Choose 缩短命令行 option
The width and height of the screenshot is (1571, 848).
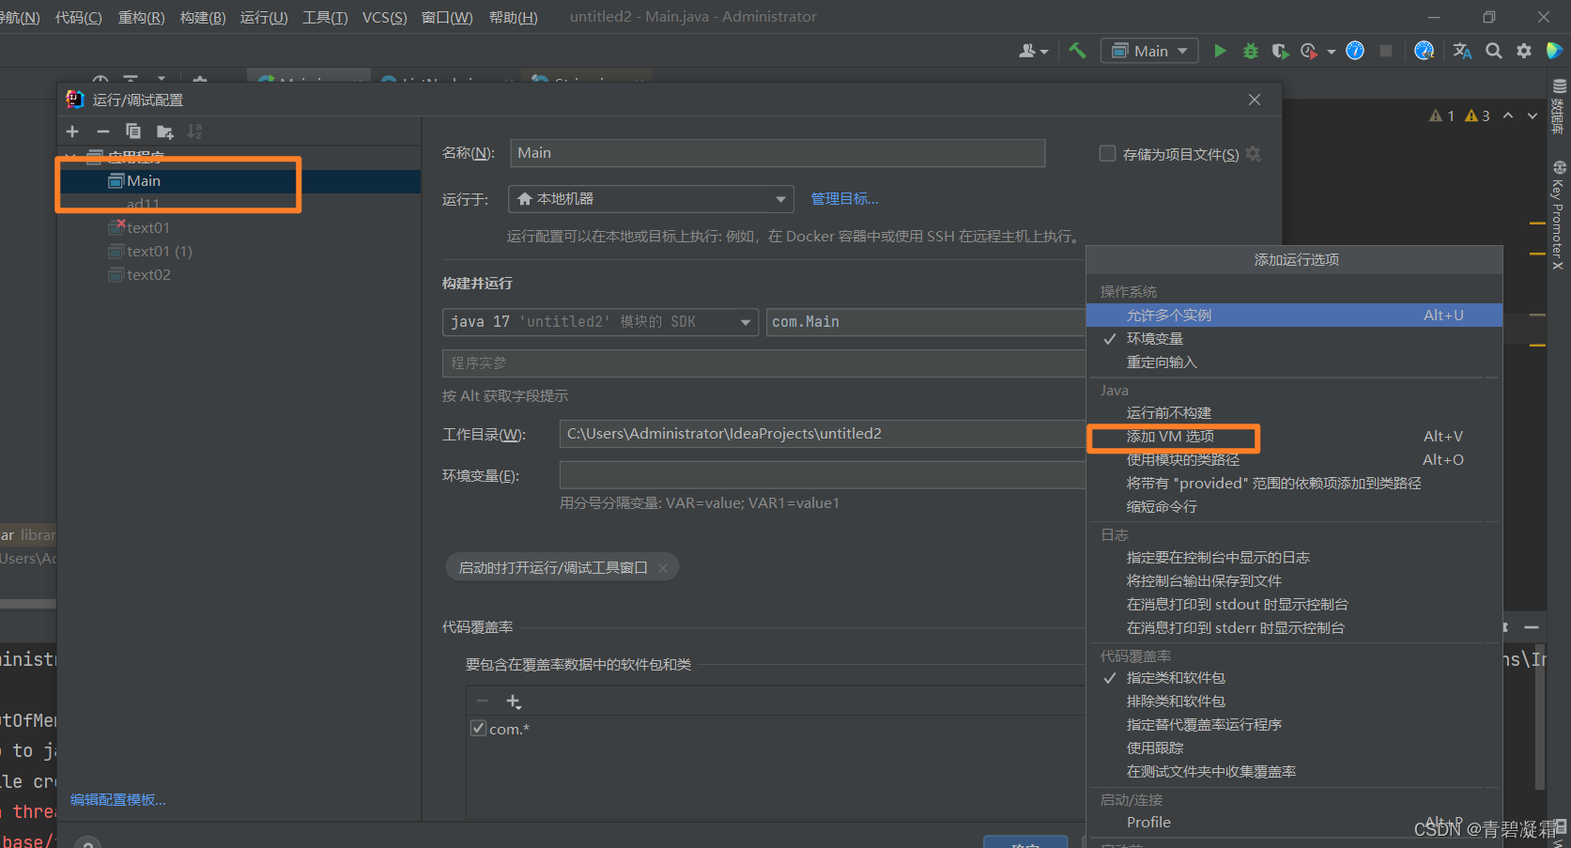[x=1295, y=507]
